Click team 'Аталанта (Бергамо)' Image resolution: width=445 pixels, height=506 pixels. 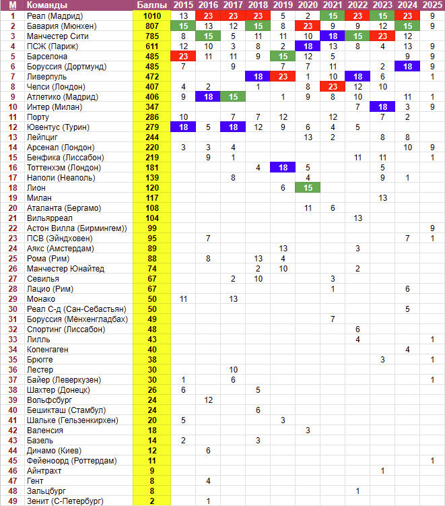pyautogui.click(x=64, y=208)
